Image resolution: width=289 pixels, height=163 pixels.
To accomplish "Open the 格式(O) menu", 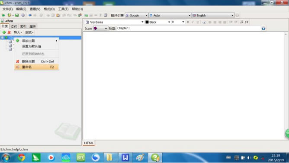I will [49, 9].
